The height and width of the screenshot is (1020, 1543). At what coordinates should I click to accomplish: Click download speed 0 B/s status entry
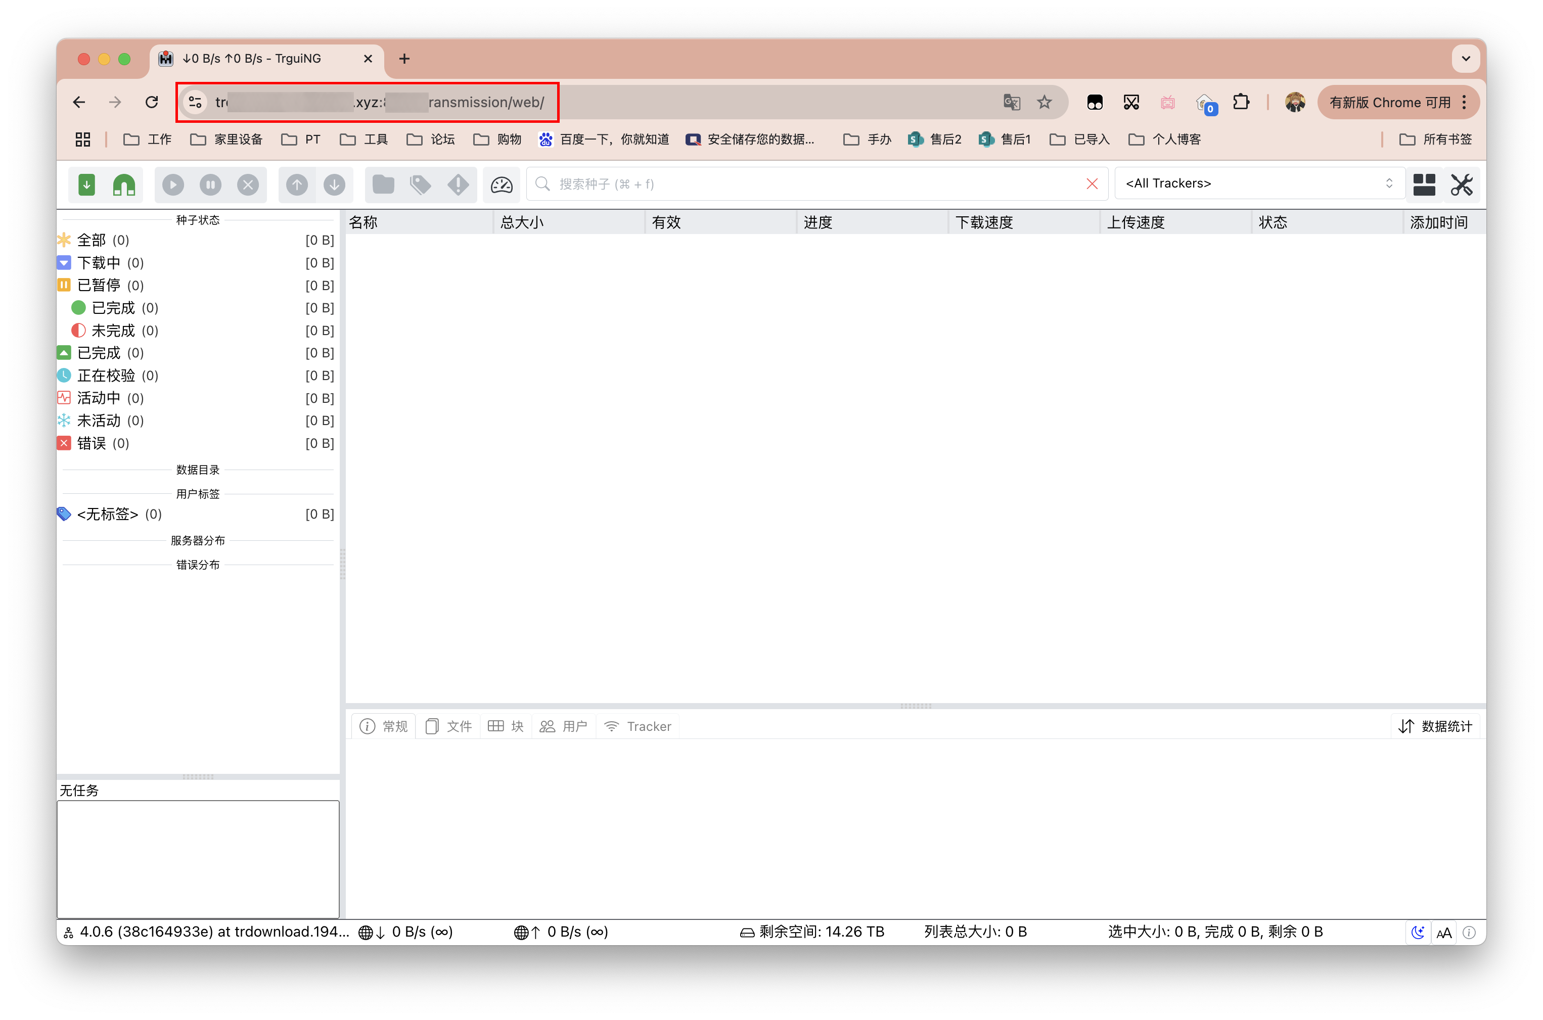[x=406, y=932]
